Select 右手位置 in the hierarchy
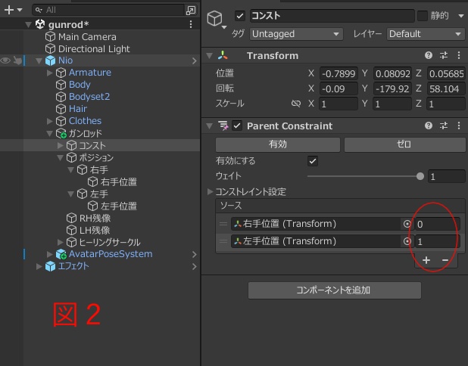This screenshot has width=468, height=366. (x=118, y=181)
